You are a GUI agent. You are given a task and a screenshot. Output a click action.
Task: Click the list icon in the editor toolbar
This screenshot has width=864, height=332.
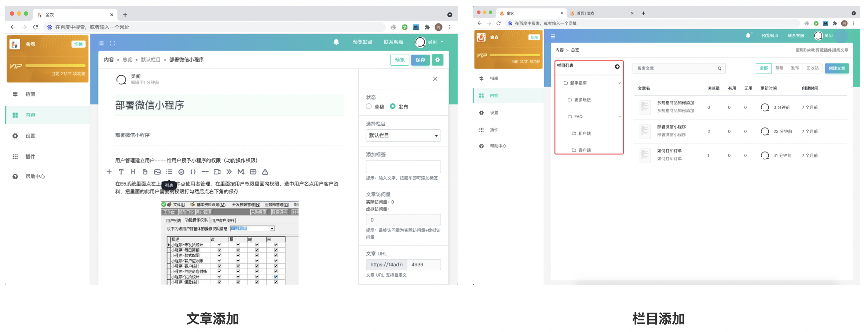tap(169, 172)
